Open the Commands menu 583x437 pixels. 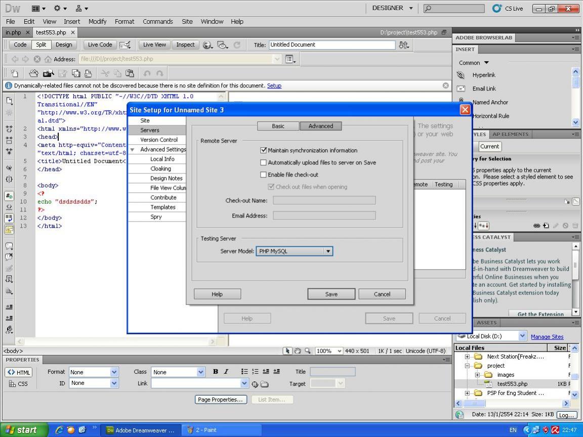click(x=158, y=22)
